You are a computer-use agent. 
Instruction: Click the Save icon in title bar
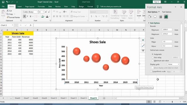coord(3,2)
